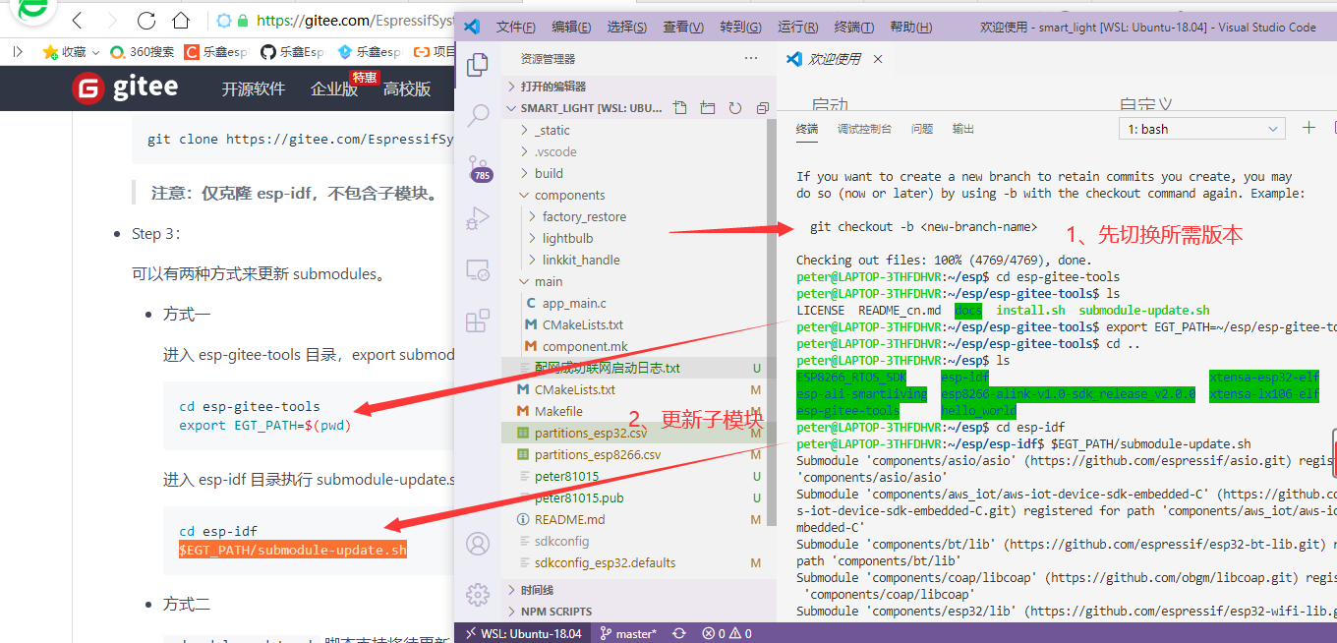
Task: Click the Refresh Explorer icon
Action: (734, 108)
